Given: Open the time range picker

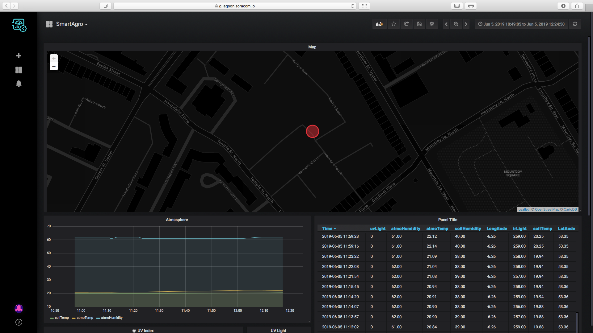Looking at the screenshot, I should 521,24.
